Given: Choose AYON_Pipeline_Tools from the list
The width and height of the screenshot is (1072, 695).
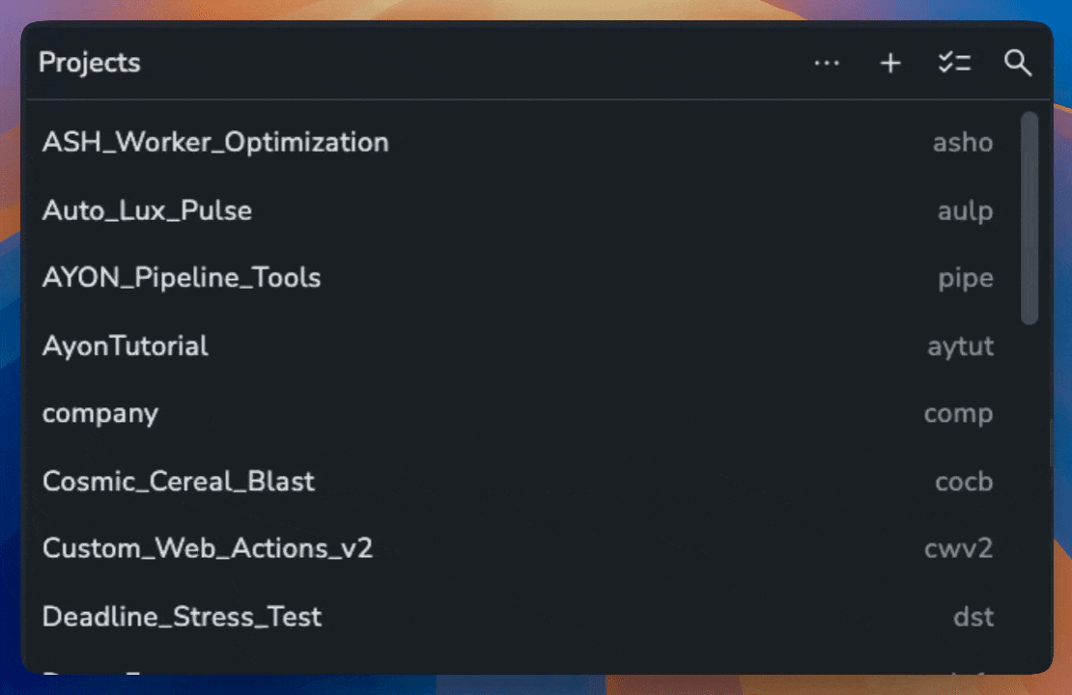Looking at the screenshot, I should pyautogui.click(x=182, y=278).
